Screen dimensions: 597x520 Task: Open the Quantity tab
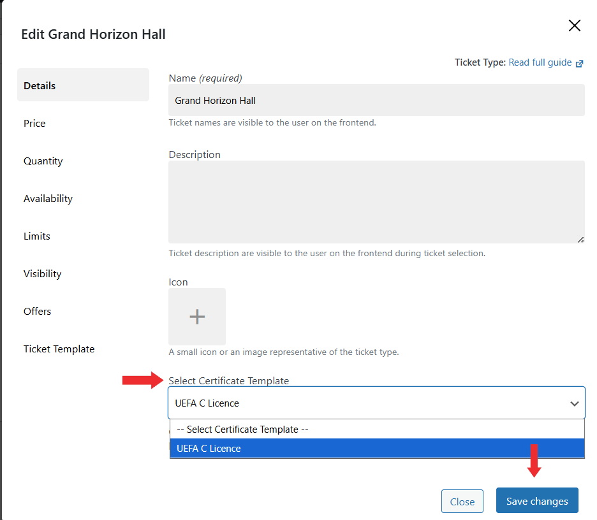(43, 161)
